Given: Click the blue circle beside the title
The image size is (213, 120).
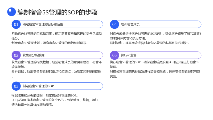Looking at the screenshot, I should (x=11, y=12).
